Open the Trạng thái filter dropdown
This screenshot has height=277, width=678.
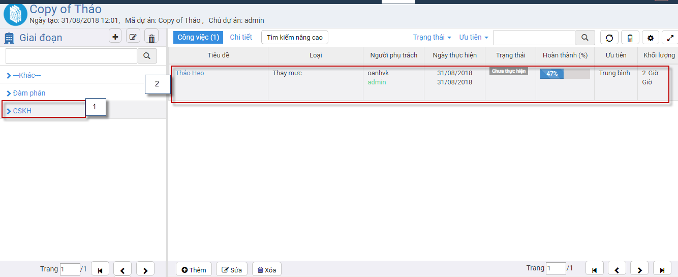432,38
